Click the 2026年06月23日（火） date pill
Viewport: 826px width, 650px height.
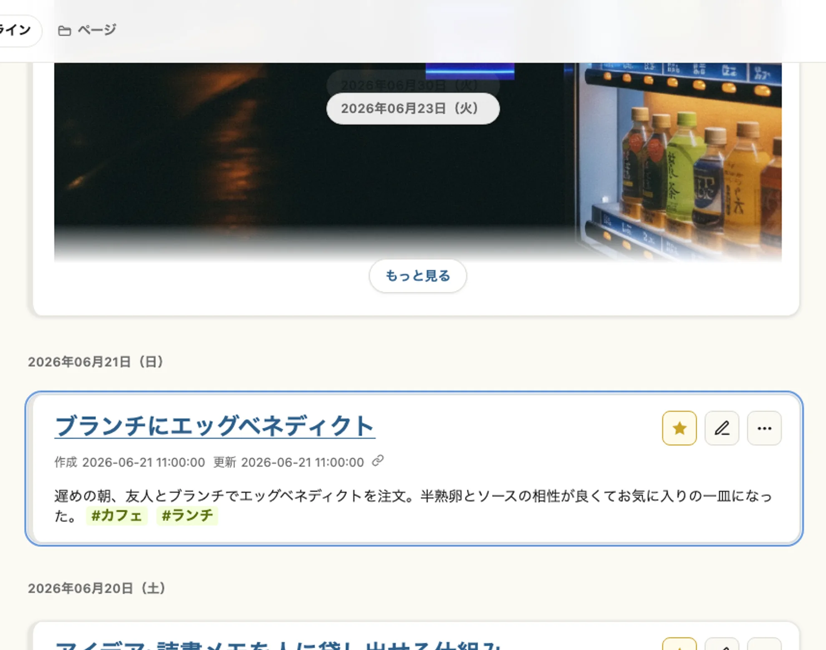pos(413,108)
